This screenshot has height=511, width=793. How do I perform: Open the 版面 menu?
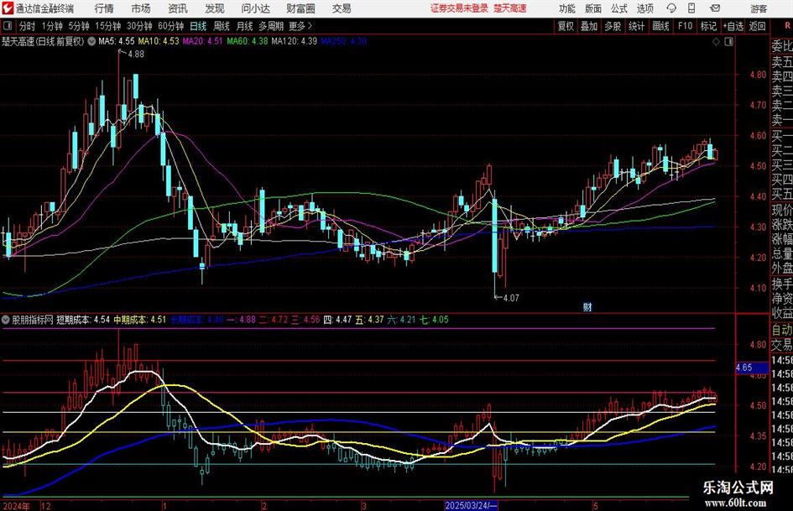coord(593,8)
